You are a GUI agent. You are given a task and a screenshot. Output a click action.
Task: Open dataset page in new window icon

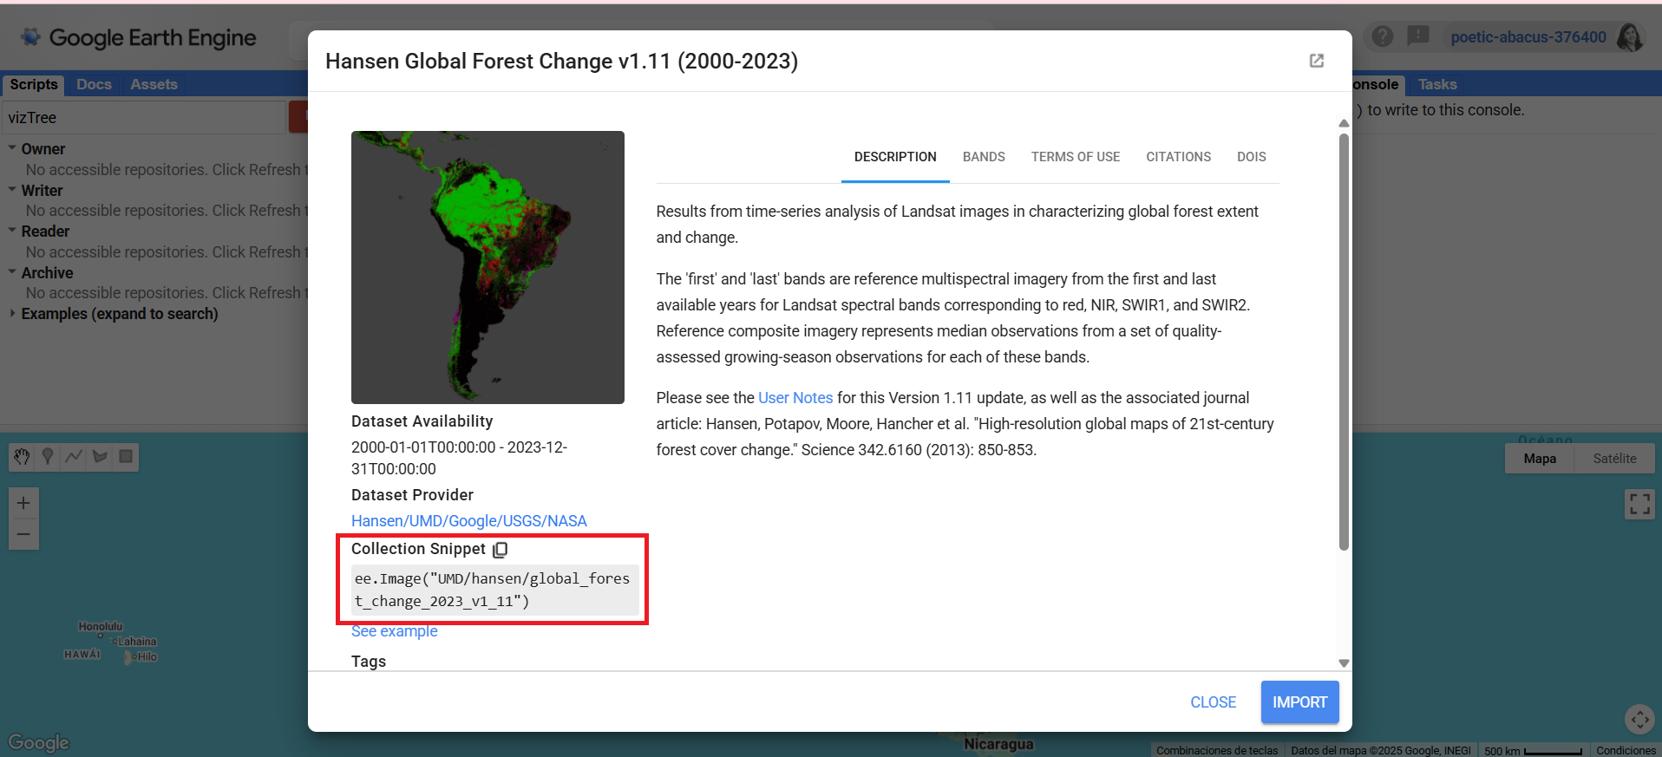pyautogui.click(x=1316, y=61)
